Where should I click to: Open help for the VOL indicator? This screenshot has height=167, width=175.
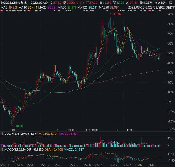pyautogui.click(x=2, y=134)
